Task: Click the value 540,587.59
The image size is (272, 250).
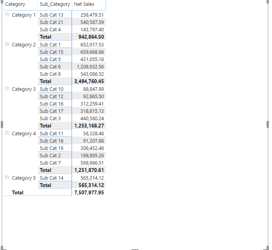Action: pyautogui.click(x=92, y=22)
